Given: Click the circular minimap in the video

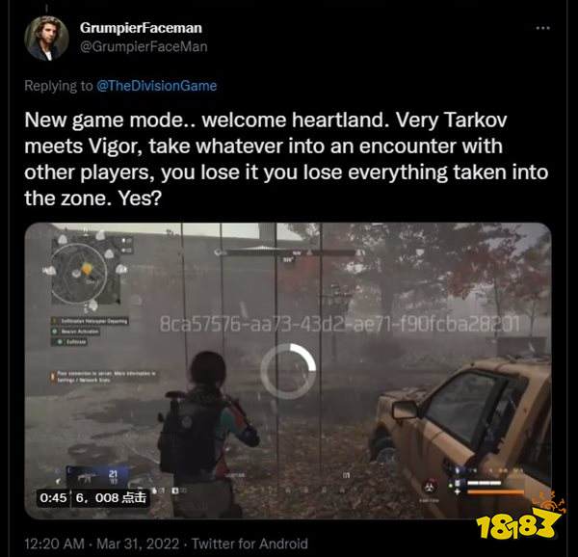Looking at the screenshot, I should tap(79, 273).
